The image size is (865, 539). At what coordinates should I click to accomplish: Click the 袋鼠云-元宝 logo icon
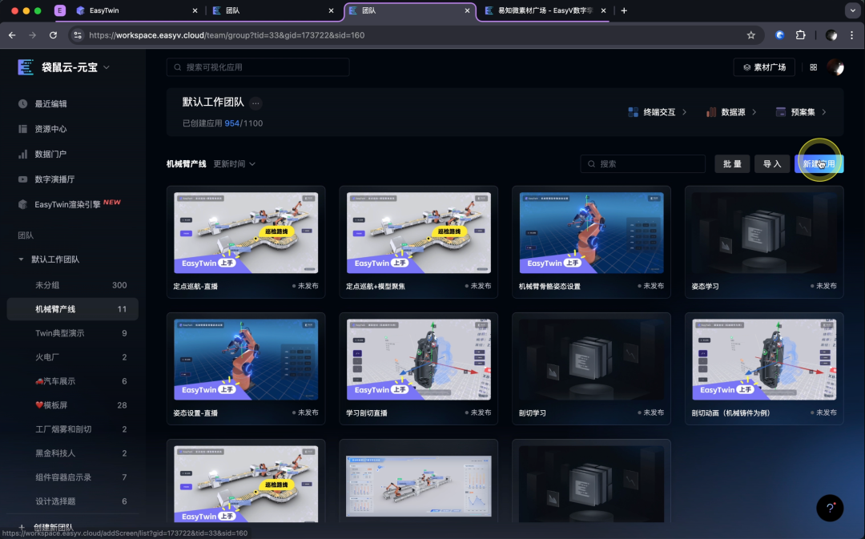[x=26, y=67]
